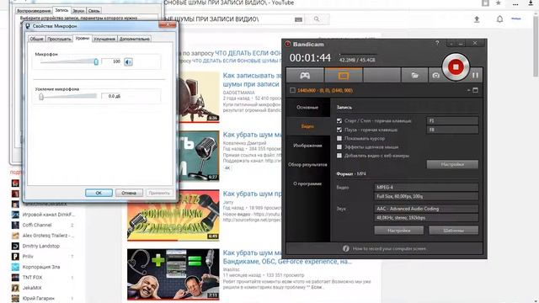
Task: Switch to Прослушать tab in microphone properties
Action: [x=59, y=39]
